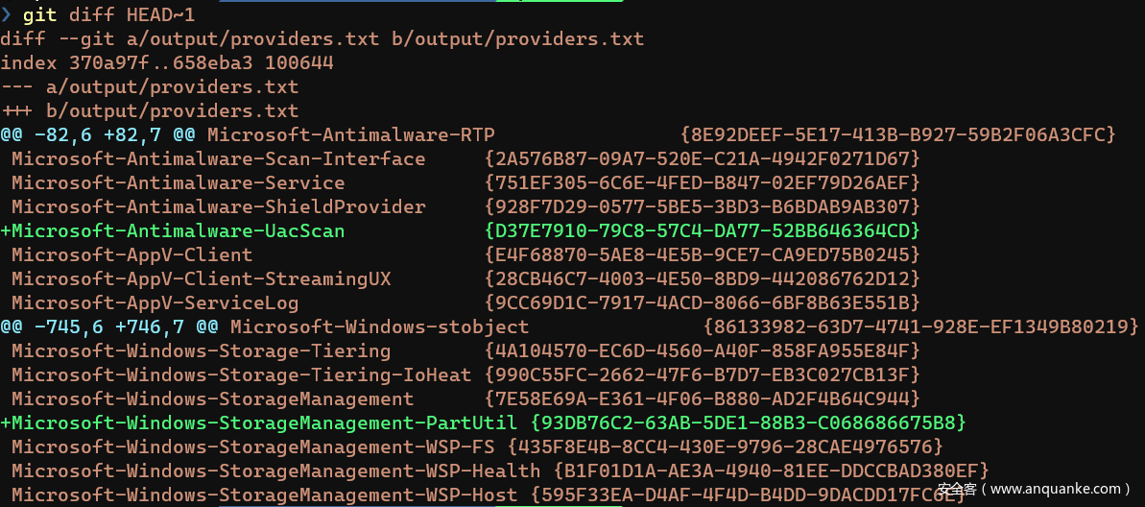Screen dimensions: 1145x507
Task: Select the '--- a/output/providers.txt' line
Action: pyautogui.click(x=149, y=87)
